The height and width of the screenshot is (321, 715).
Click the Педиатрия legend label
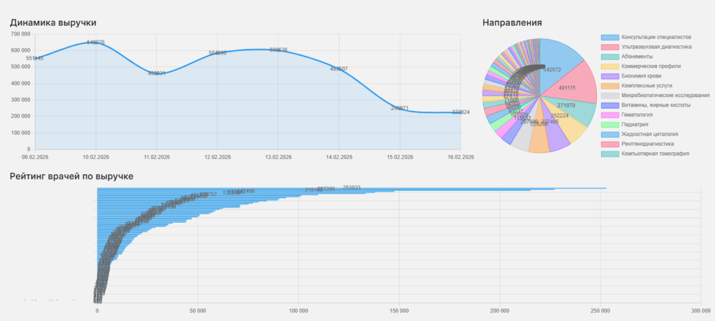point(635,125)
